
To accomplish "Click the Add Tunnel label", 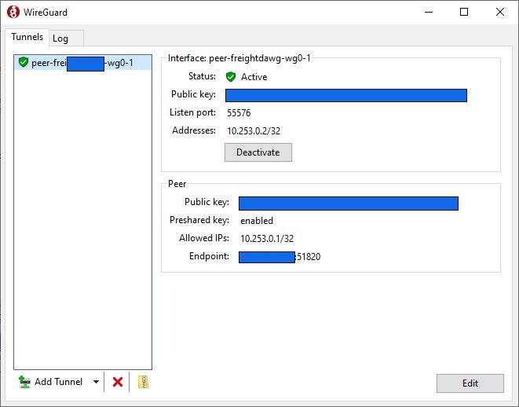I will [58, 382].
